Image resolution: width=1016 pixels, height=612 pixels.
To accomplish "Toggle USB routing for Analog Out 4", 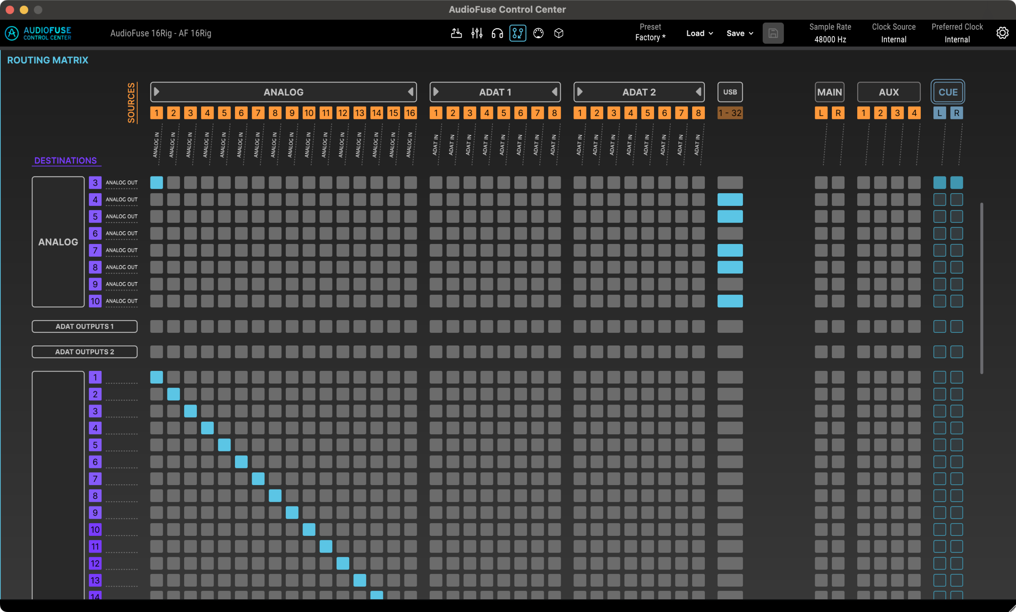I will [730, 200].
